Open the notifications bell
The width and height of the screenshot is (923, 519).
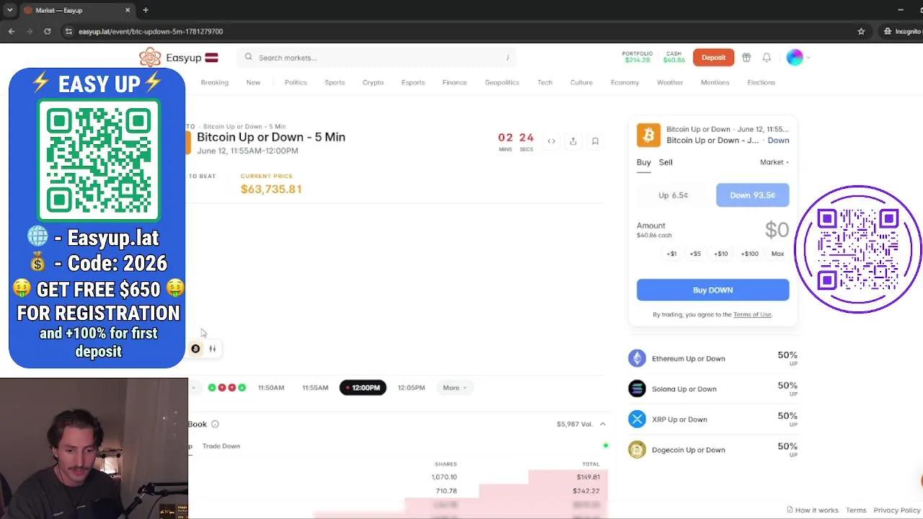pos(767,58)
